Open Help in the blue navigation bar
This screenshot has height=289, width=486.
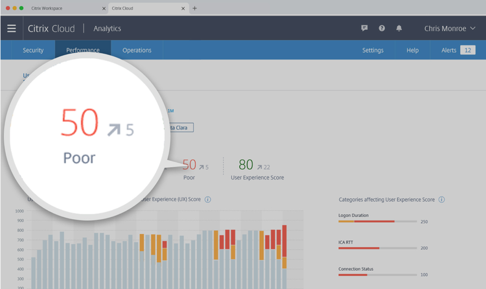413,51
